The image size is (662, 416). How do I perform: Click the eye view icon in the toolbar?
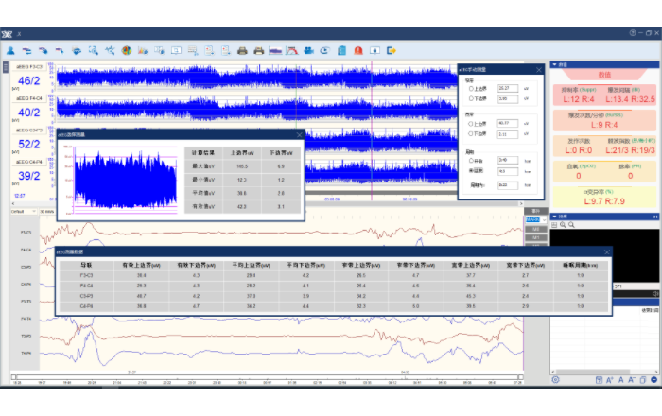(77, 51)
